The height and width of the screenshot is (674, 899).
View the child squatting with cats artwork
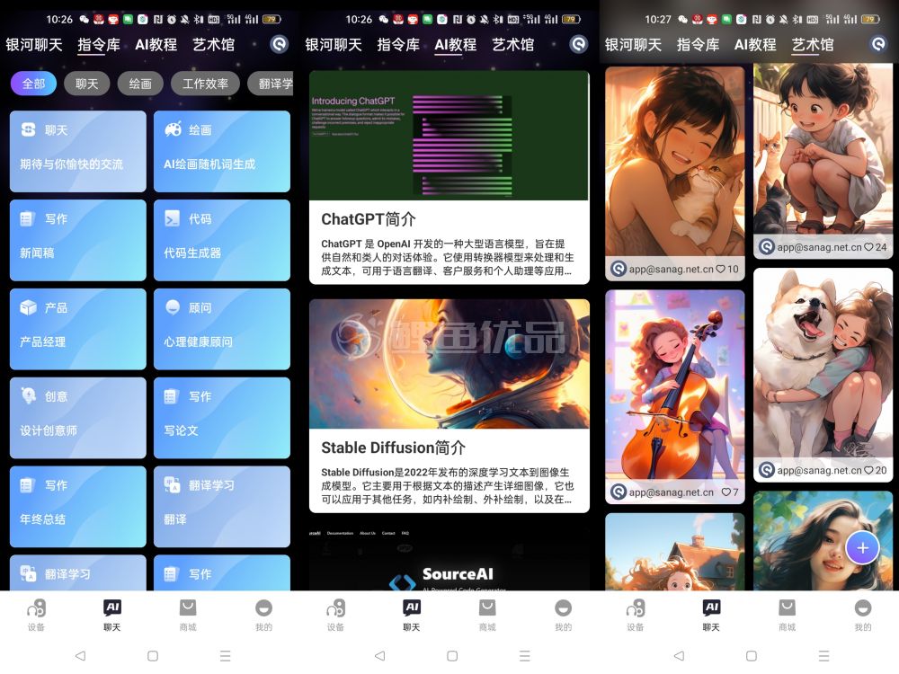(823, 149)
